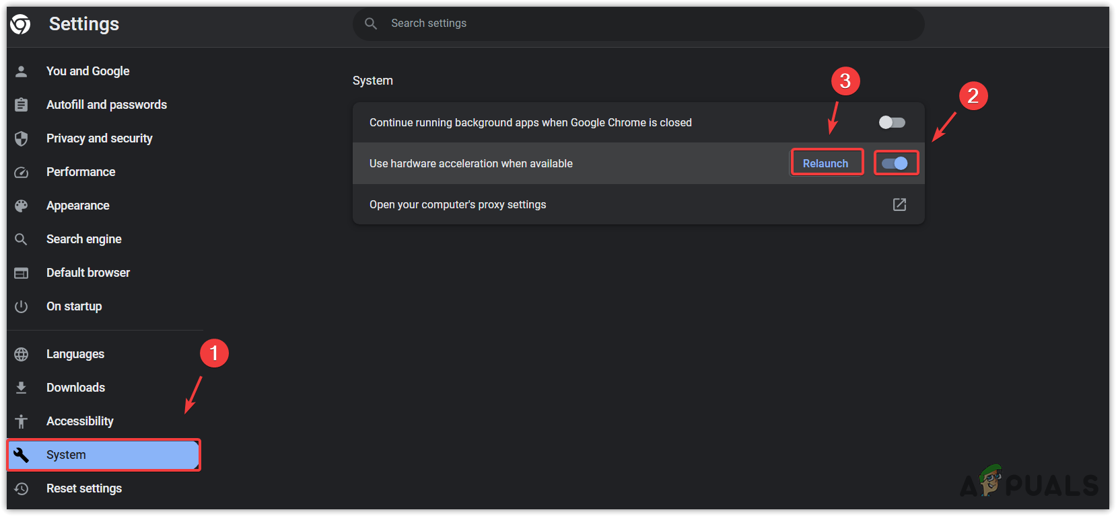Click the speedometer icon for Performance
1116x516 pixels.
[x=22, y=172]
